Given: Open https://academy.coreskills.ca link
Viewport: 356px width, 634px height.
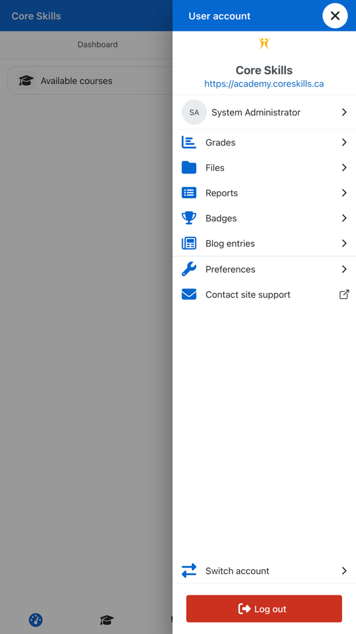Looking at the screenshot, I should point(264,83).
